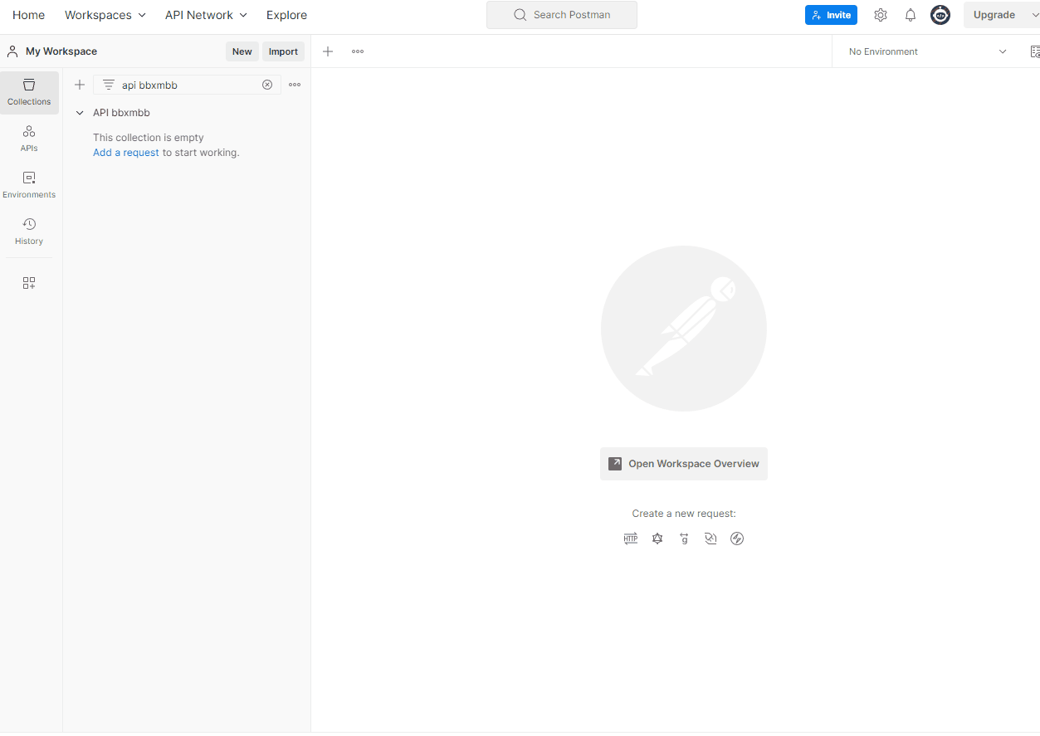Viewport: 1040px width, 736px height.
Task: Collapse the API bbxmbb collection
Action: [x=80, y=113]
